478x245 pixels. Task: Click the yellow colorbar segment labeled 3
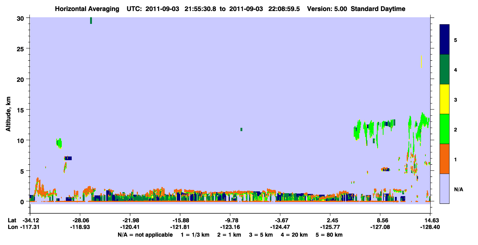(x=445, y=99)
